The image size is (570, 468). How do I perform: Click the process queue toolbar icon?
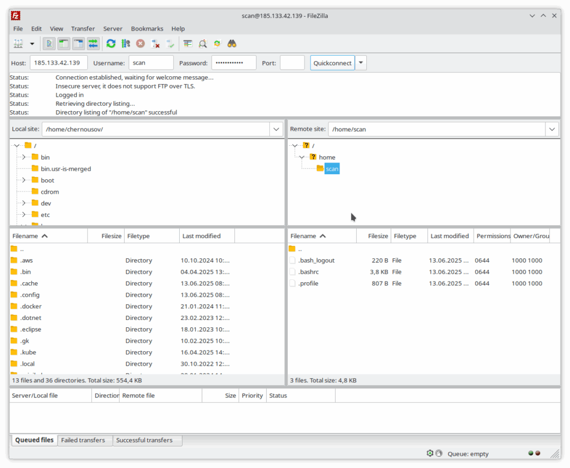pos(126,43)
